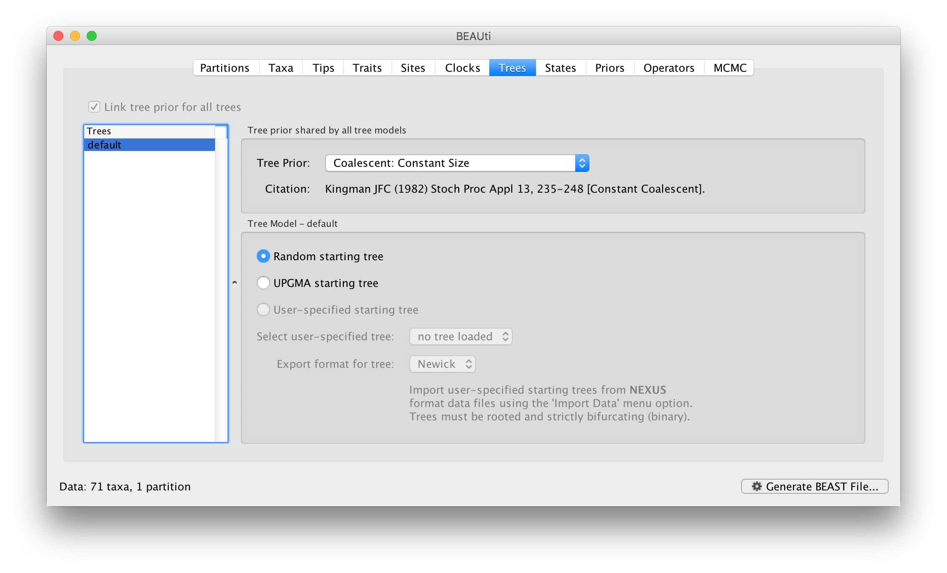The width and height of the screenshot is (947, 573).
Task: Open the Operators tab
Action: click(669, 68)
